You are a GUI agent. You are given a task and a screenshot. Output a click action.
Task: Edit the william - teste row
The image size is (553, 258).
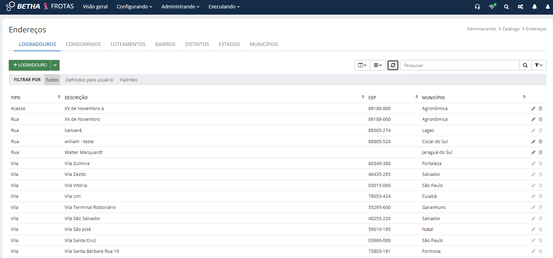point(533,142)
